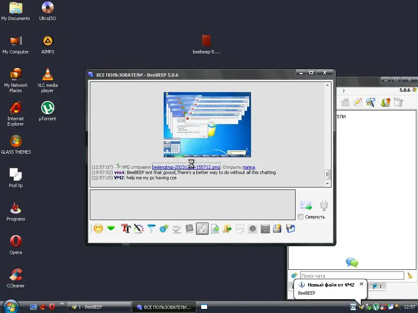Select the Pod Xp desktop icon

(x=16, y=178)
